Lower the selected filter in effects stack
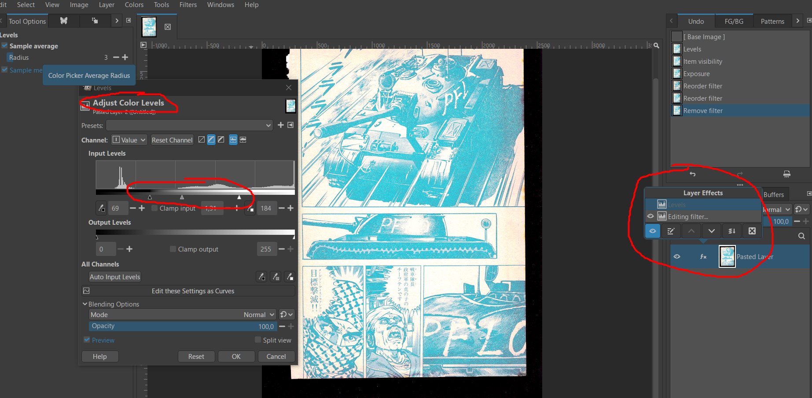The image size is (812, 398). tap(712, 231)
